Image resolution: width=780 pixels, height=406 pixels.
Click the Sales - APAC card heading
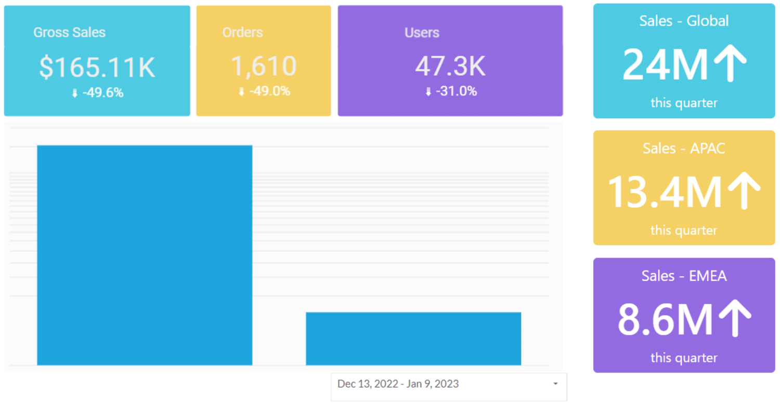[x=683, y=148]
